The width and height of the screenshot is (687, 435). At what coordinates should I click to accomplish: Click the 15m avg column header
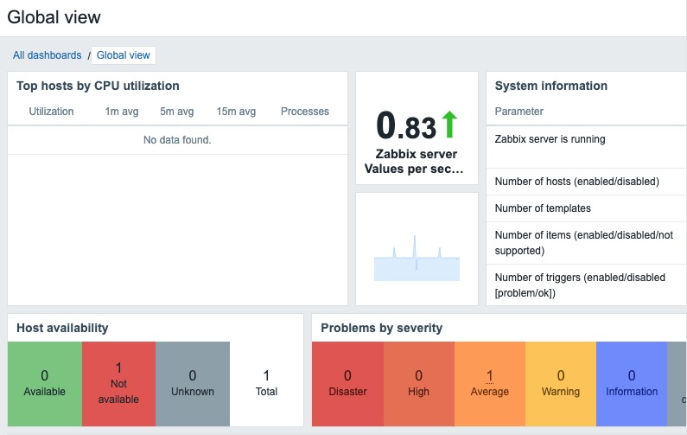click(x=236, y=112)
